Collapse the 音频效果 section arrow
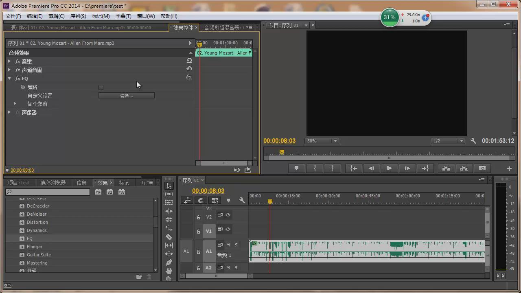The height and width of the screenshot is (293, 521). point(190,52)
